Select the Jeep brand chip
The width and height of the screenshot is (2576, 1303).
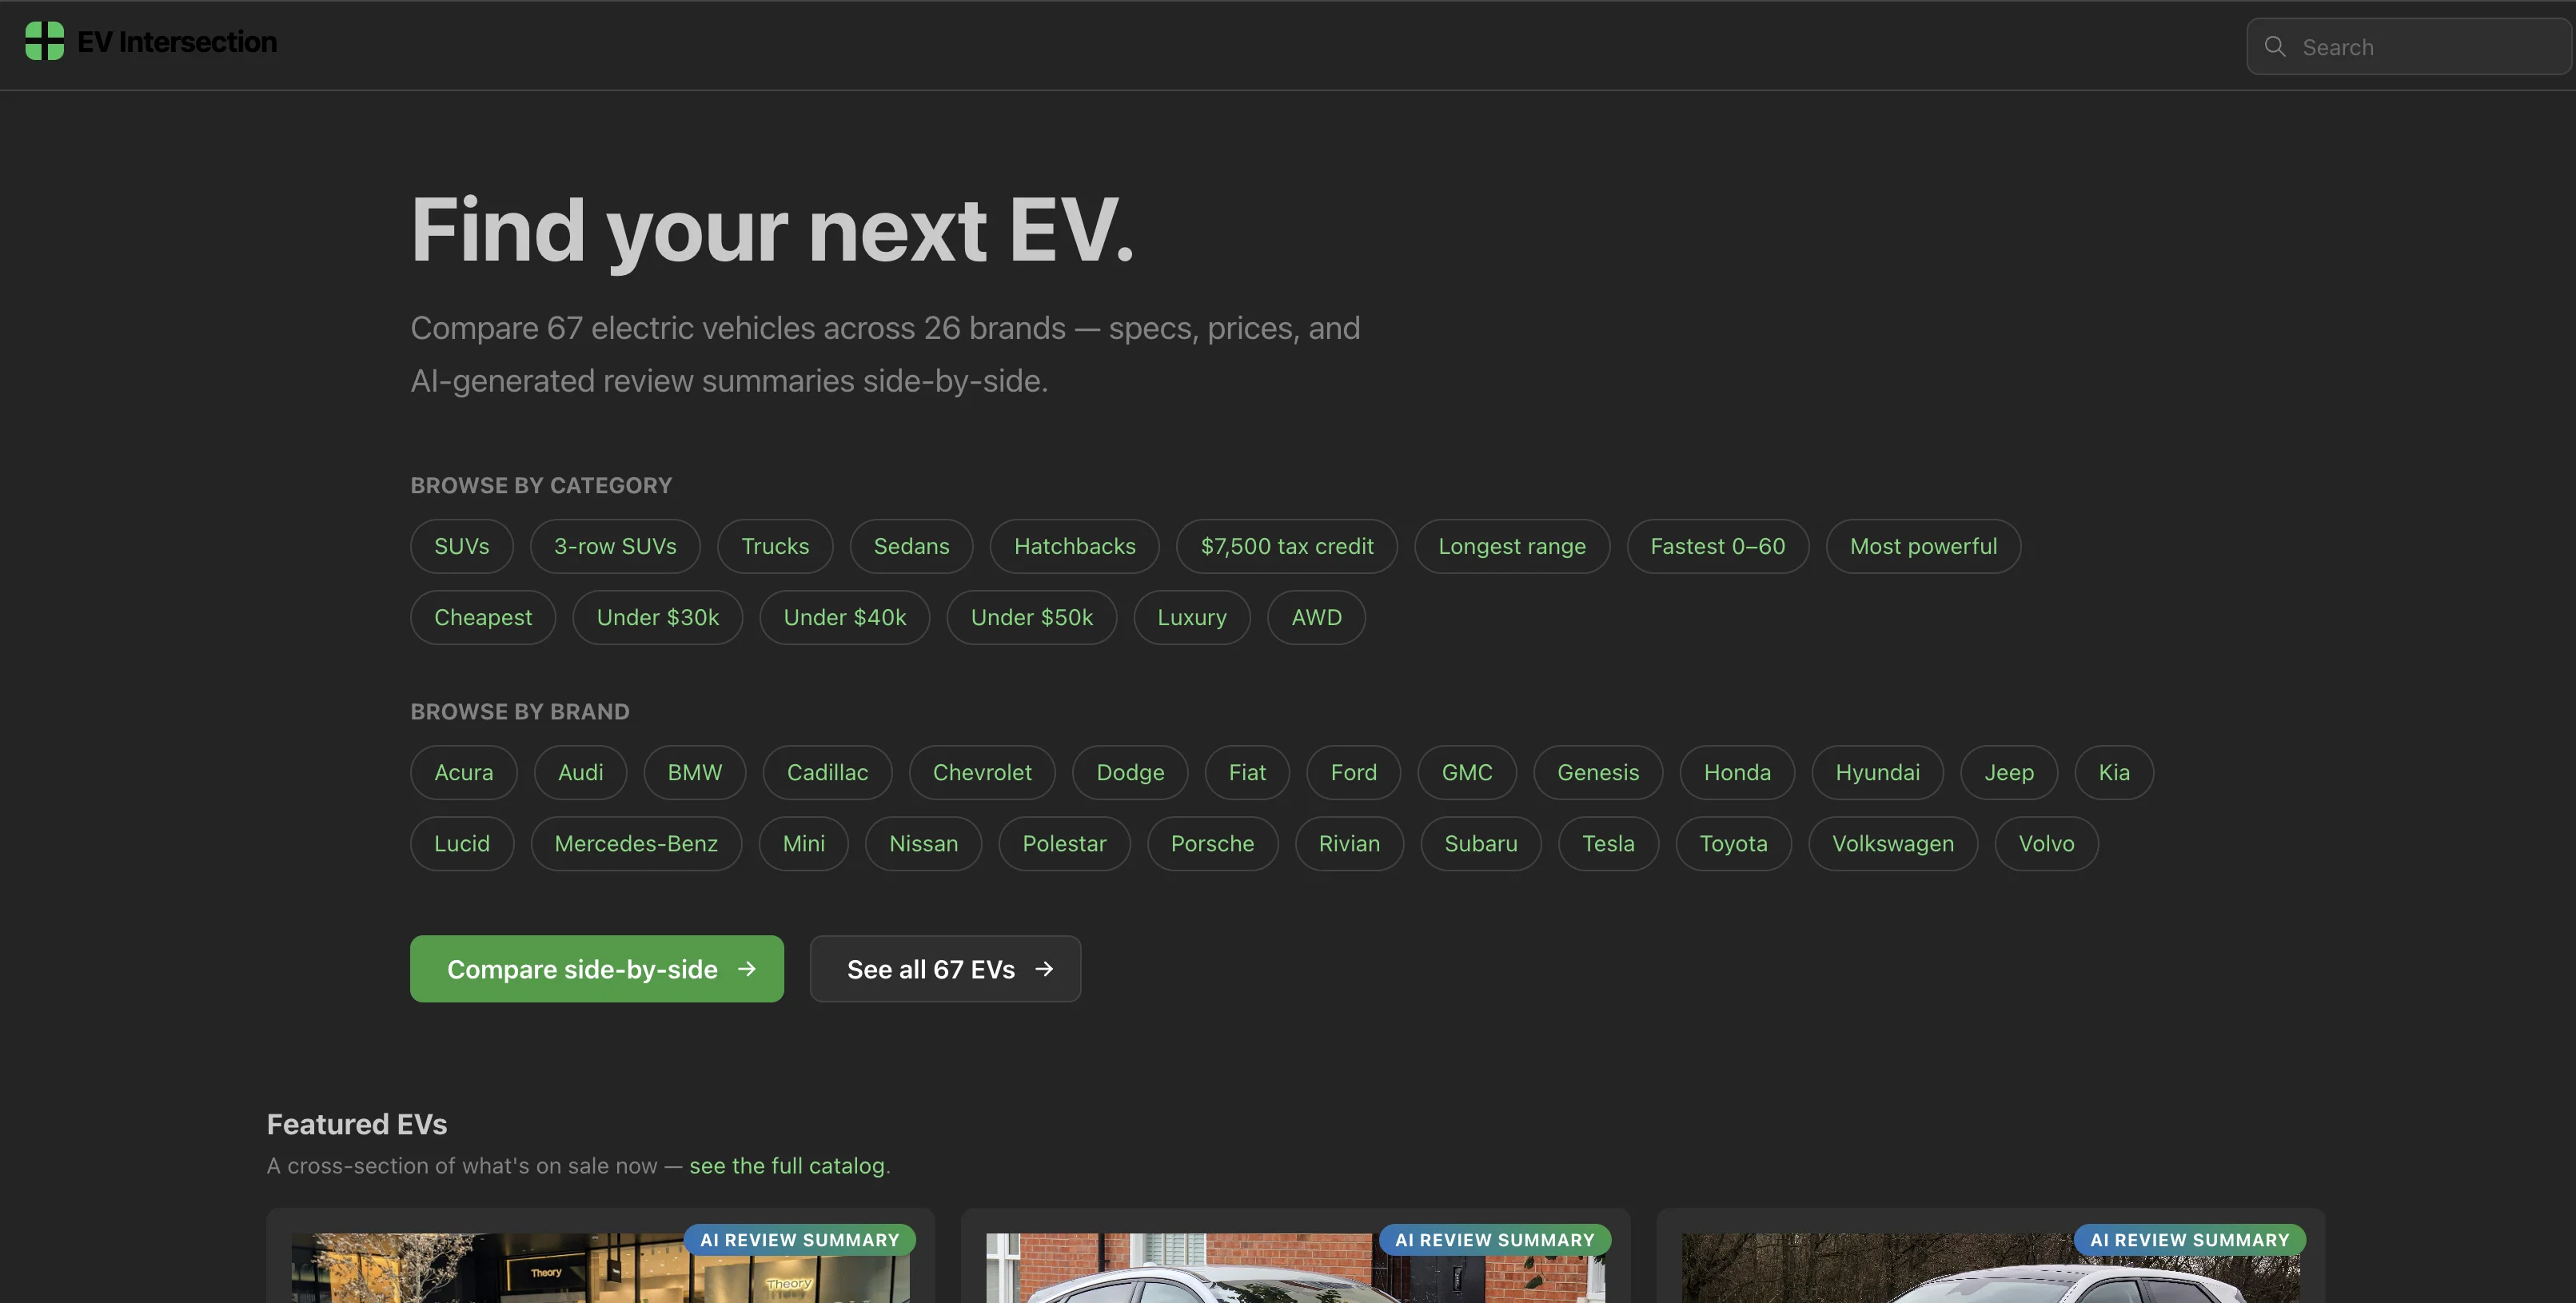[x=2009, y=772]
